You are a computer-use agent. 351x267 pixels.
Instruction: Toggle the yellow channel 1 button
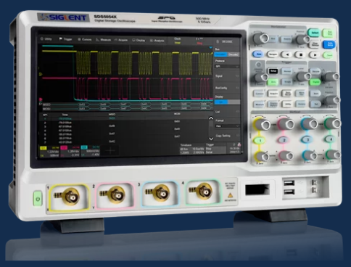tap(260, 141)
